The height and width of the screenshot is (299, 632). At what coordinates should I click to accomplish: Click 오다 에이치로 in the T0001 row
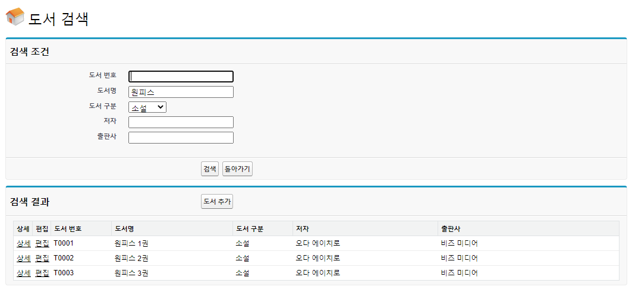point(318,243)
